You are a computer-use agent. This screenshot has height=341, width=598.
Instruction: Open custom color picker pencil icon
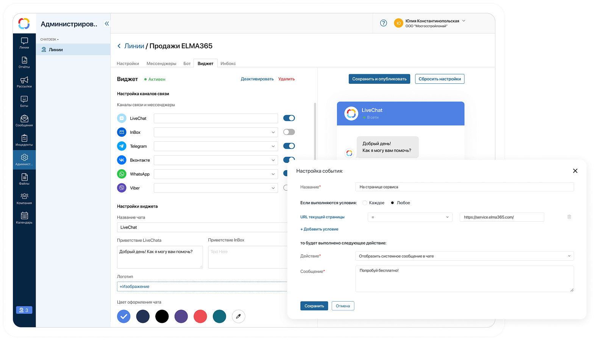tap(238, 316)
